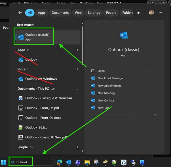This screenshot has width=171, height=167.
Task: Click the Word icon of Classique & Nouveau file
Action: click(21, 98)
